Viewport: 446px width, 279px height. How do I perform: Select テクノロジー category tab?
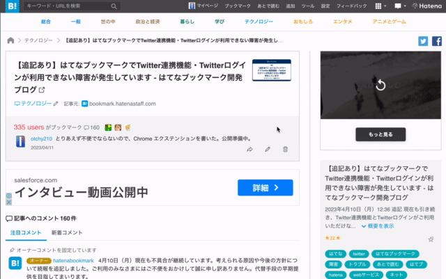pyautogui.click(x=259, y=22)
